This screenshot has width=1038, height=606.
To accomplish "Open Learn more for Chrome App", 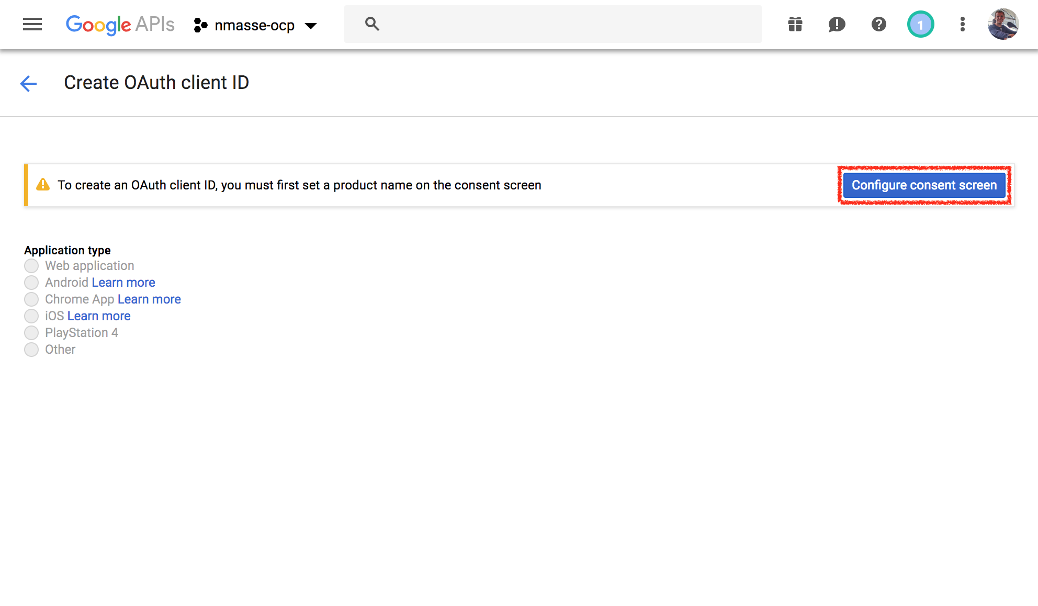I will [x=149, y=299].
